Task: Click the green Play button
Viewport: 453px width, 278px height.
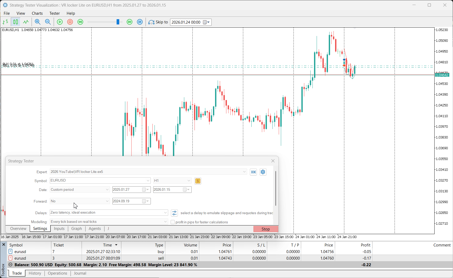Action: tap(60, 22)
